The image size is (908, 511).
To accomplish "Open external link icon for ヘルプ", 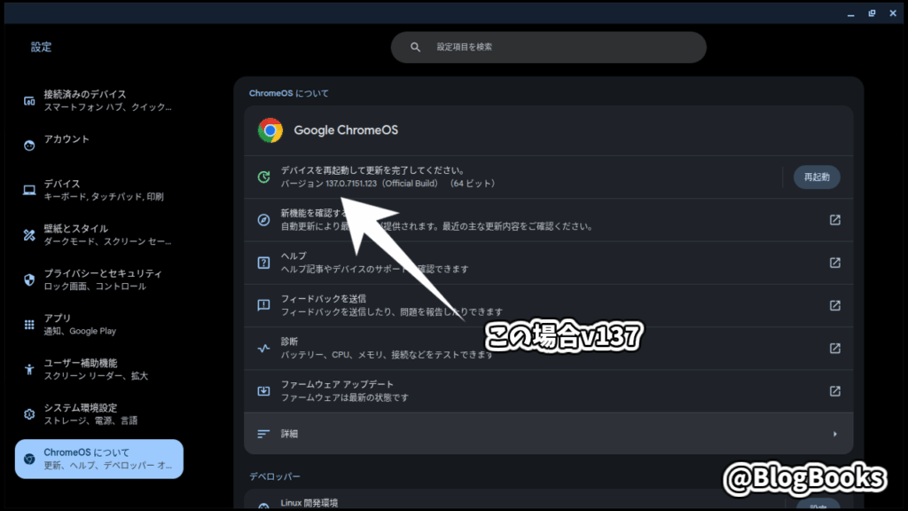I will tap(834, 263).
